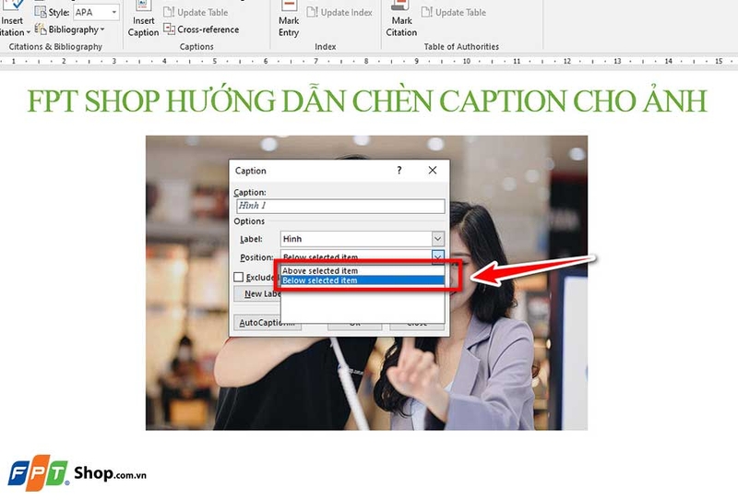Click the New Label button
The width and height of the screenshot is (738, 500).
pos(257,293)
